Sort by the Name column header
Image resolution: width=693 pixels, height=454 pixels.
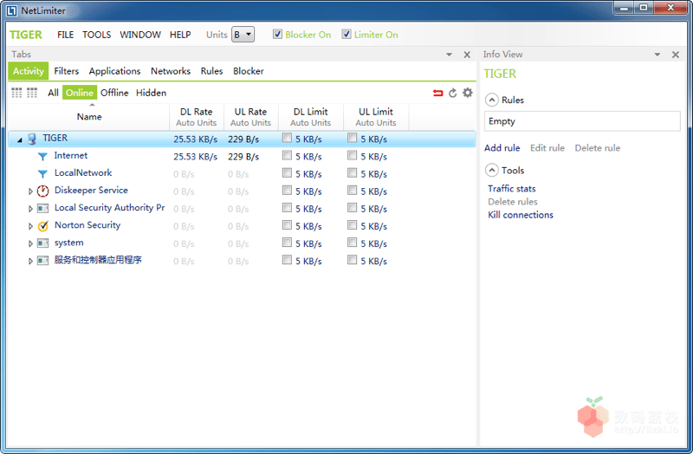coord(89,117)
